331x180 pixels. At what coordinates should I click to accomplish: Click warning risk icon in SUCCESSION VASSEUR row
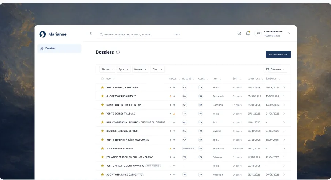(170, 149)
